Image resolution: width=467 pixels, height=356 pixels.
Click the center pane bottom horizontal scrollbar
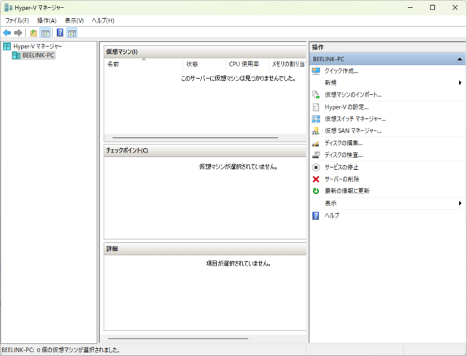pyautogui.click(x=178, y=338)
